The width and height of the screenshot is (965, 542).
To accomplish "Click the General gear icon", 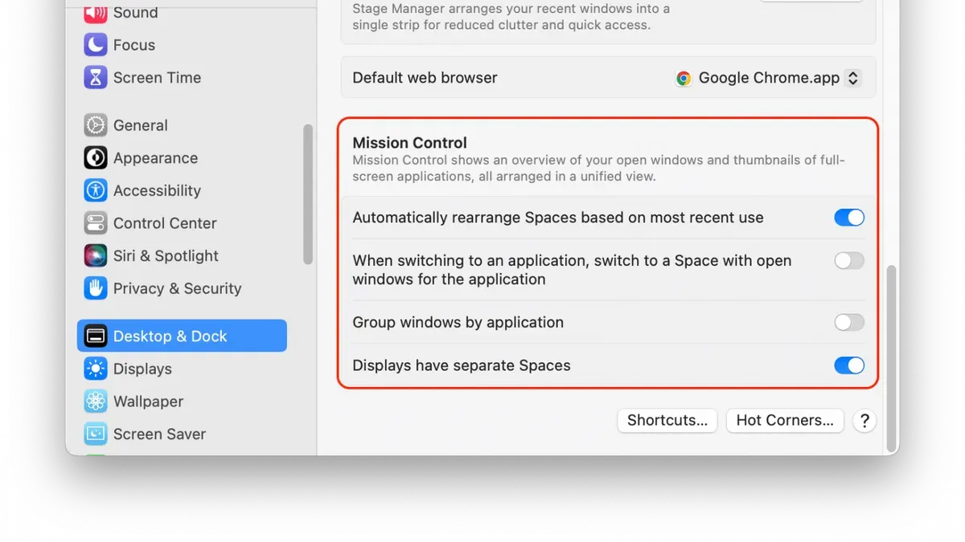I will (96, 125).
